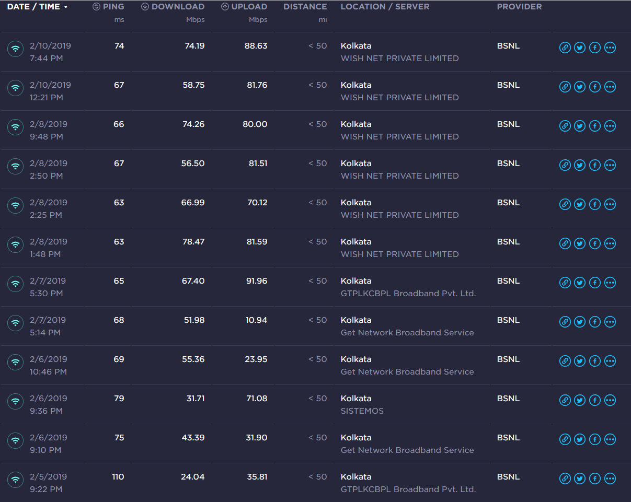
Task: Select upload value 10.94
Action: [257, 320]
